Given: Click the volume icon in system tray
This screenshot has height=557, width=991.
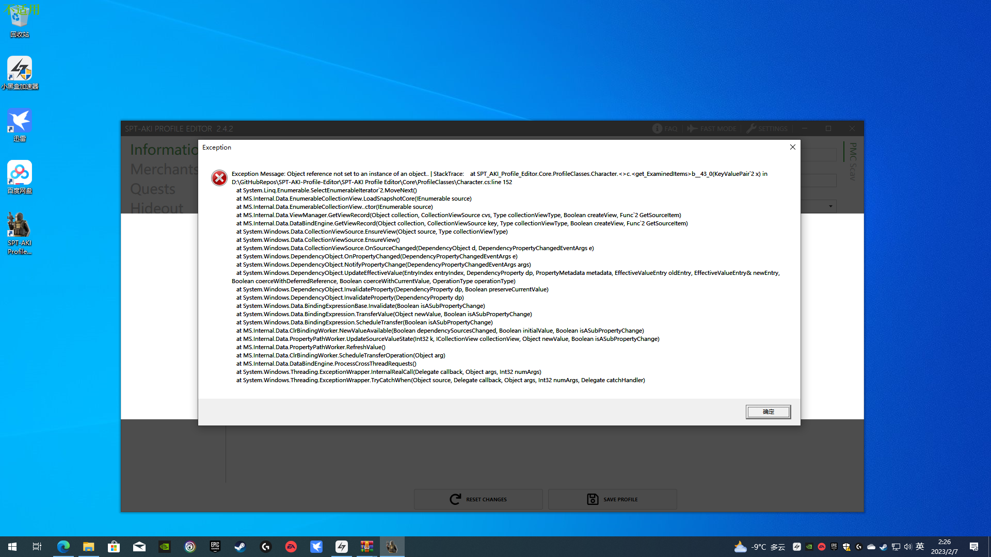Looking at the screenshot, I should [x=908, y=547].
